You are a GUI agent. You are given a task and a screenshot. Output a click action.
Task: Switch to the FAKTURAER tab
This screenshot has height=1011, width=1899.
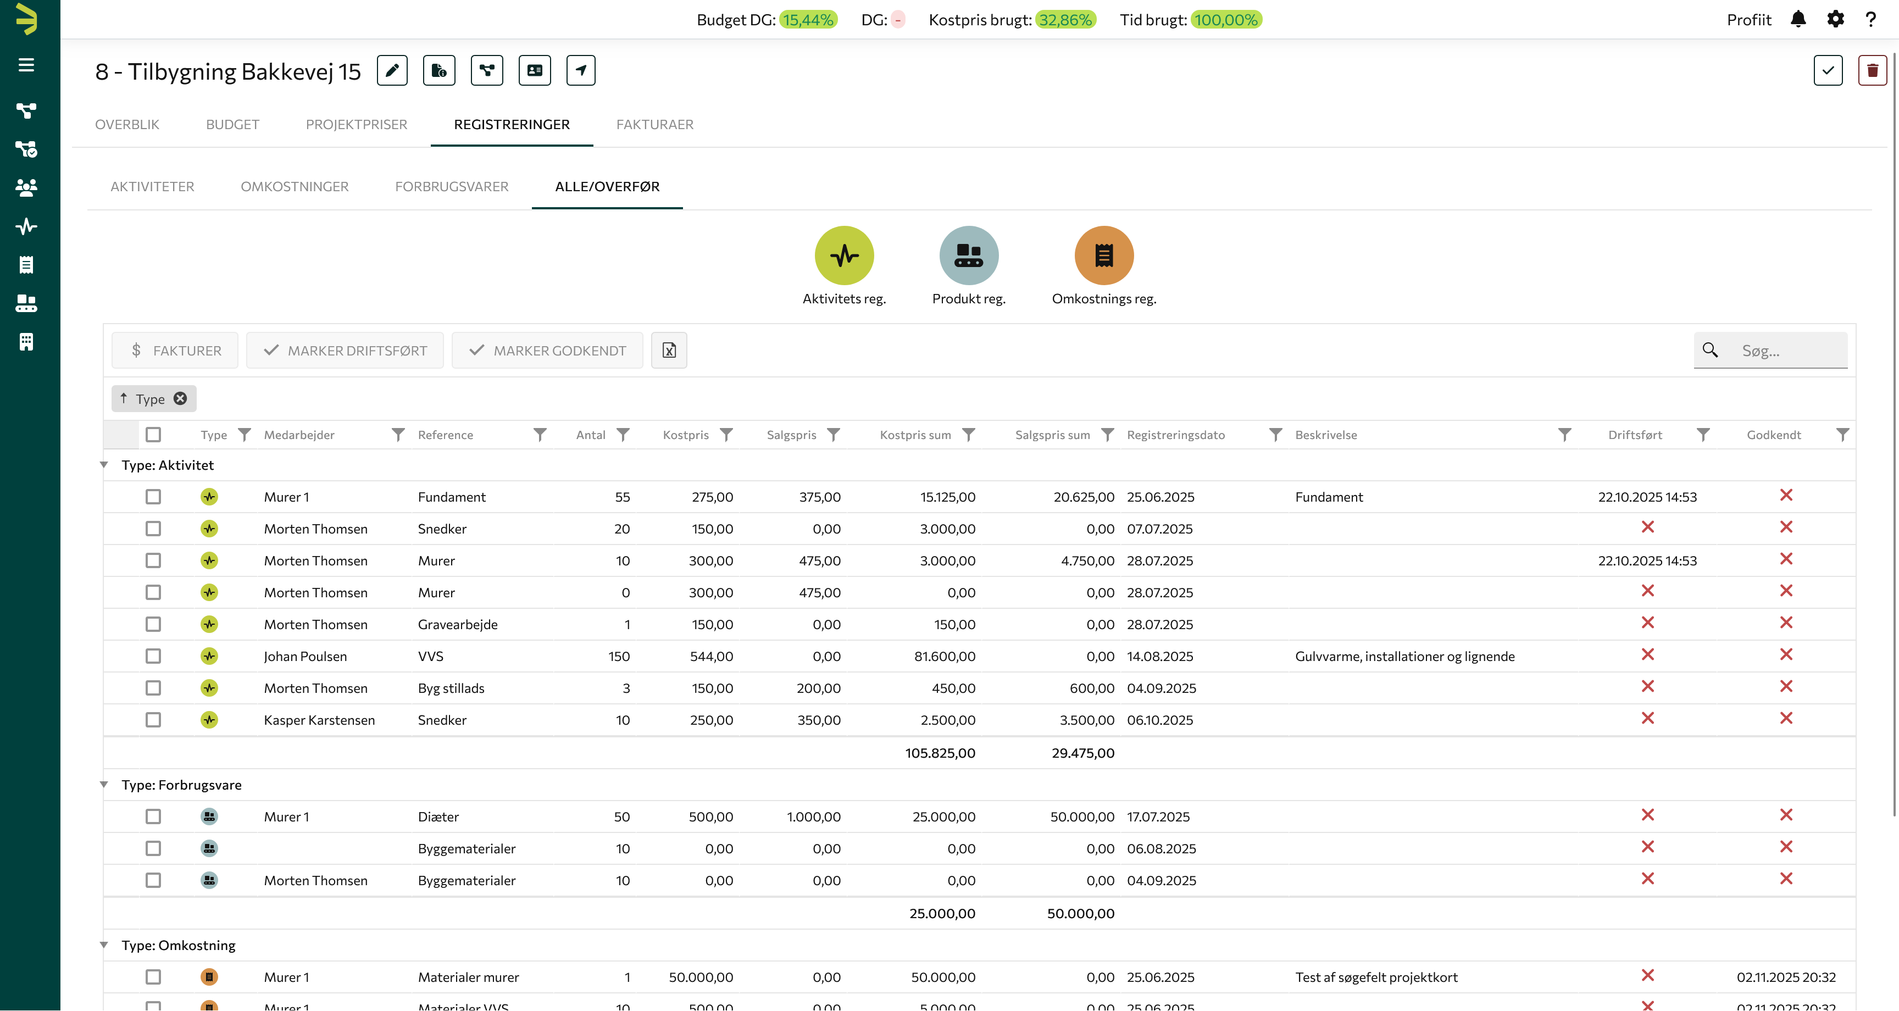[x=654, y=125]
